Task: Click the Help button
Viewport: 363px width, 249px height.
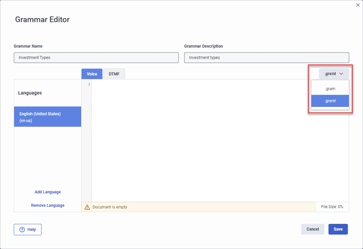Action: tap(27, 230)
